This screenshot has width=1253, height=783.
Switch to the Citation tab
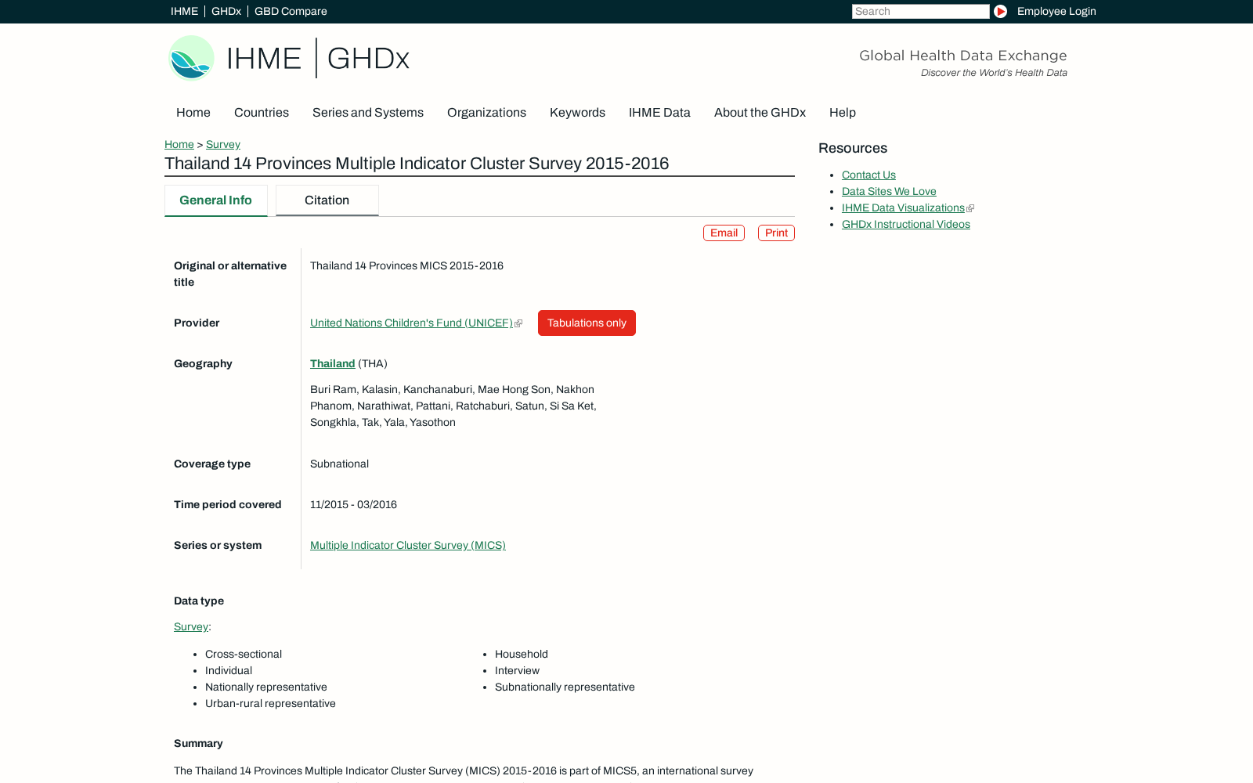point(327,200)
